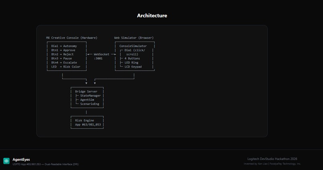The width and height of the screenshot is (323, 170).
Task: Click 'App #63/981,053' in Risk Engine box
Action: [x=88, y=124]
